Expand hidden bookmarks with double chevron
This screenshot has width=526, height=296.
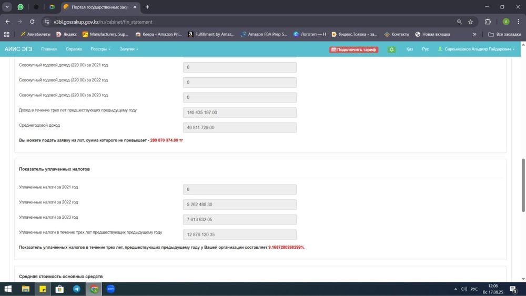pos(474,34)
